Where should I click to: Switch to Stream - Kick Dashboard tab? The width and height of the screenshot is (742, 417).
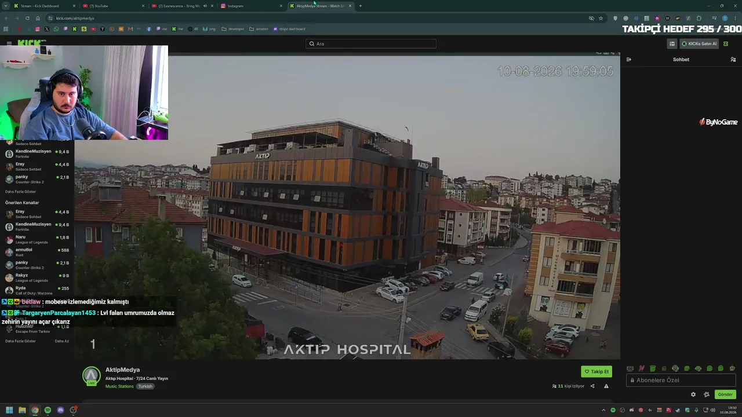[x=44, y=6]
